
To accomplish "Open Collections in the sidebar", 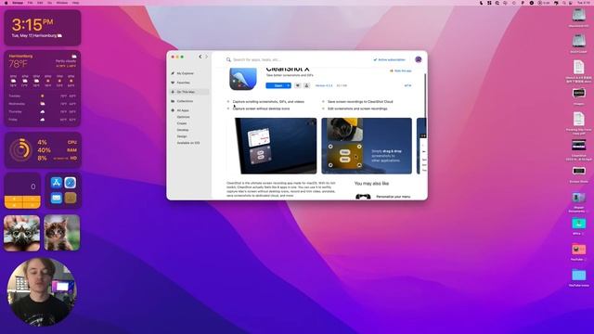I will pyautogui.click(x=185, y=101).
